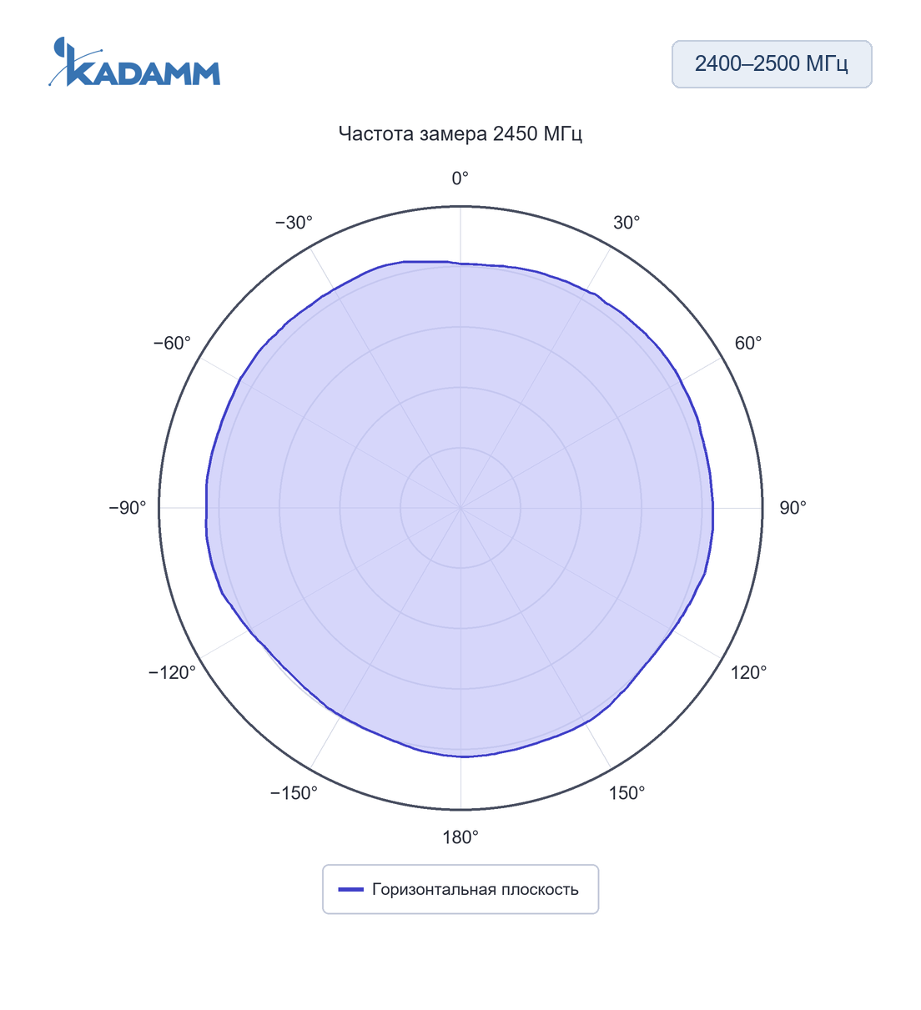
Task: Click the −30° angle label
Action: coord(294,223)
